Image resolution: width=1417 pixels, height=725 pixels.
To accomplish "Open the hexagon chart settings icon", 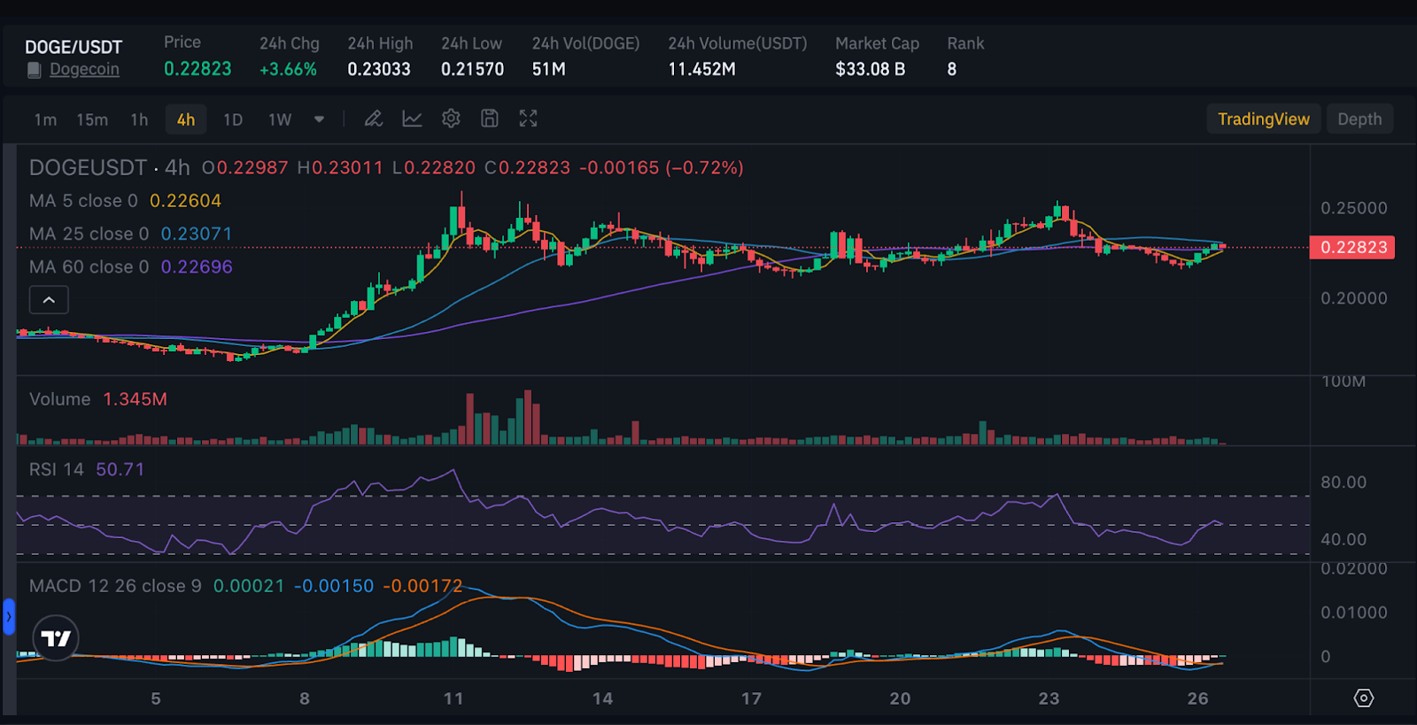I will 1364,698.
